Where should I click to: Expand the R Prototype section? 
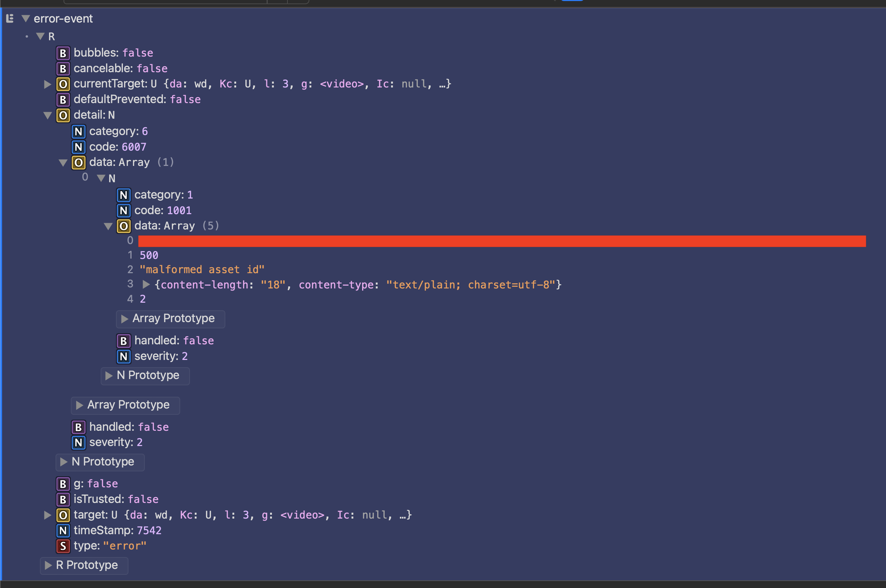click(x=84, y=565)
